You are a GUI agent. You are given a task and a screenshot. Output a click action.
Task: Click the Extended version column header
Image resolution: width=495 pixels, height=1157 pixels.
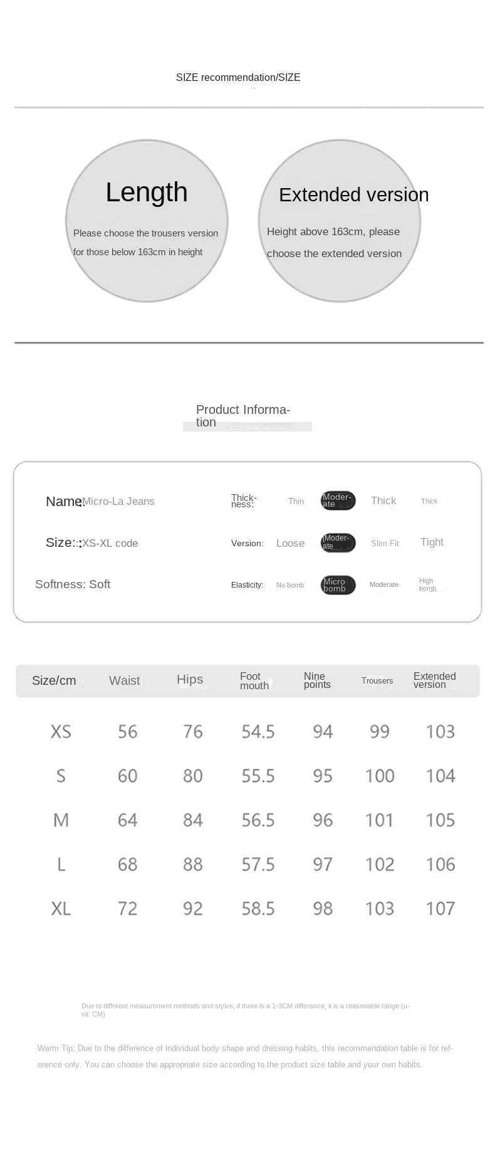point(435,680)
